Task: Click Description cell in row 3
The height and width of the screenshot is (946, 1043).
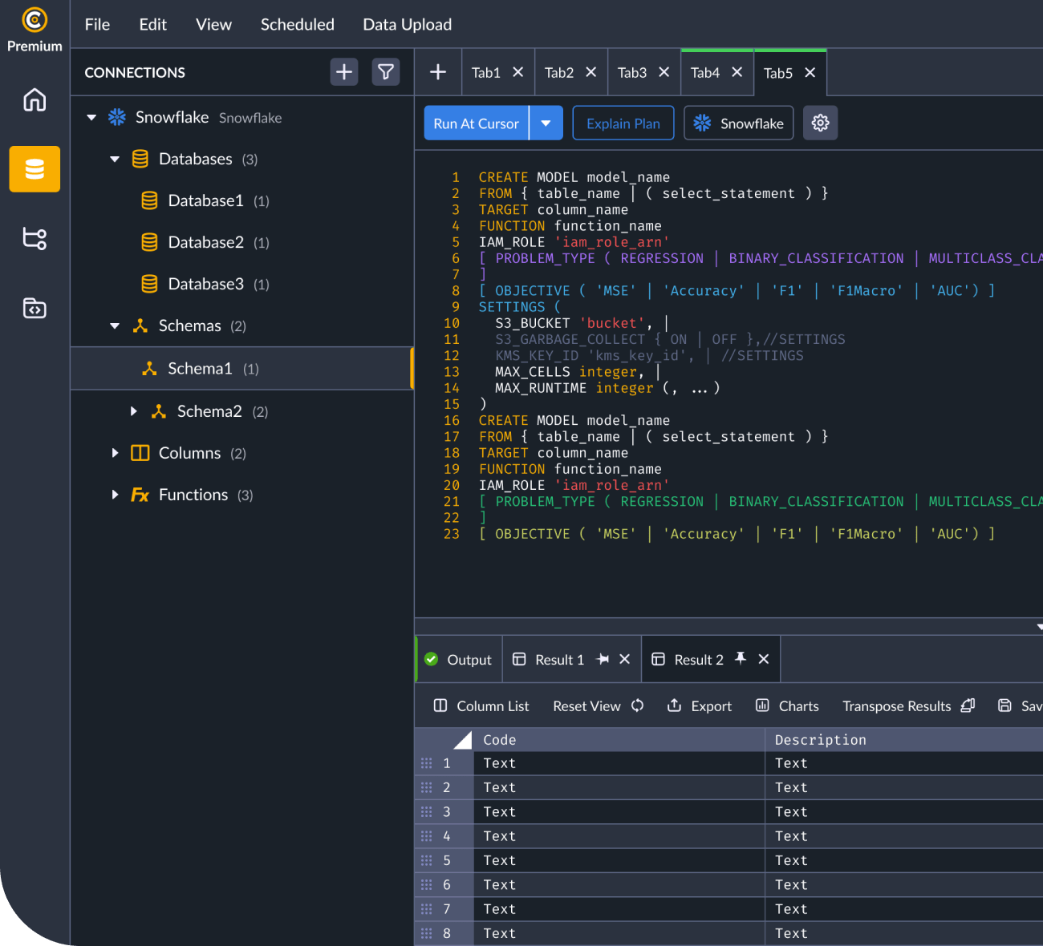Action: click(x=904, y=811)
